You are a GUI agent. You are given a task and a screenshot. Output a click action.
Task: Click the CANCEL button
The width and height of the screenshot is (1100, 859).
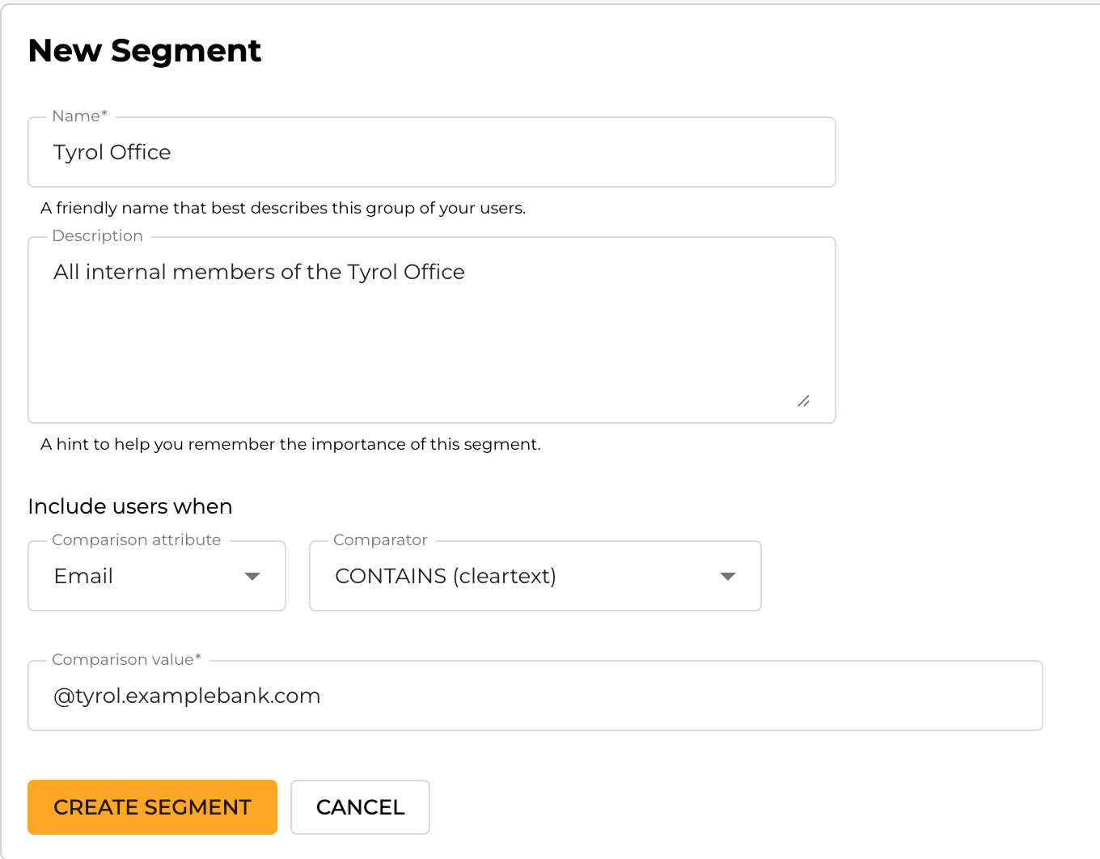pyautogui.click(x=360, y=807)
